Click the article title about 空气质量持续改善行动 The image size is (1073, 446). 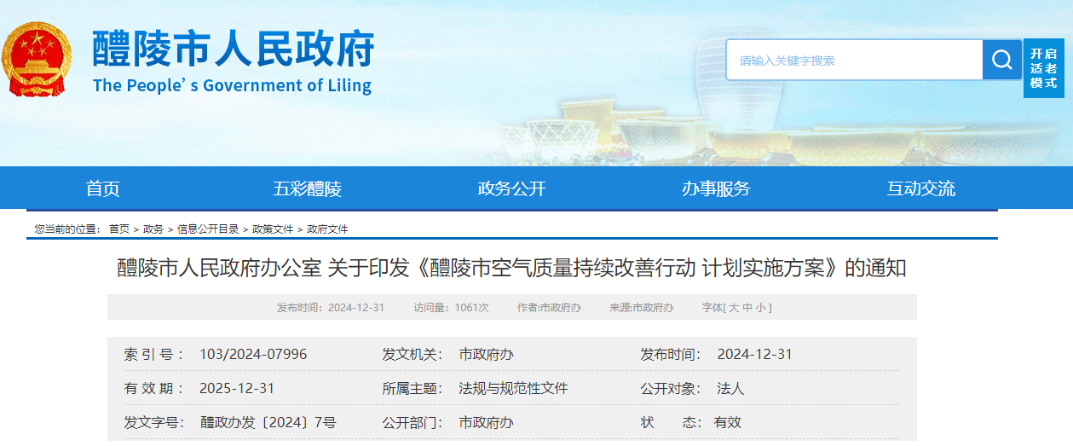point(511,269)
